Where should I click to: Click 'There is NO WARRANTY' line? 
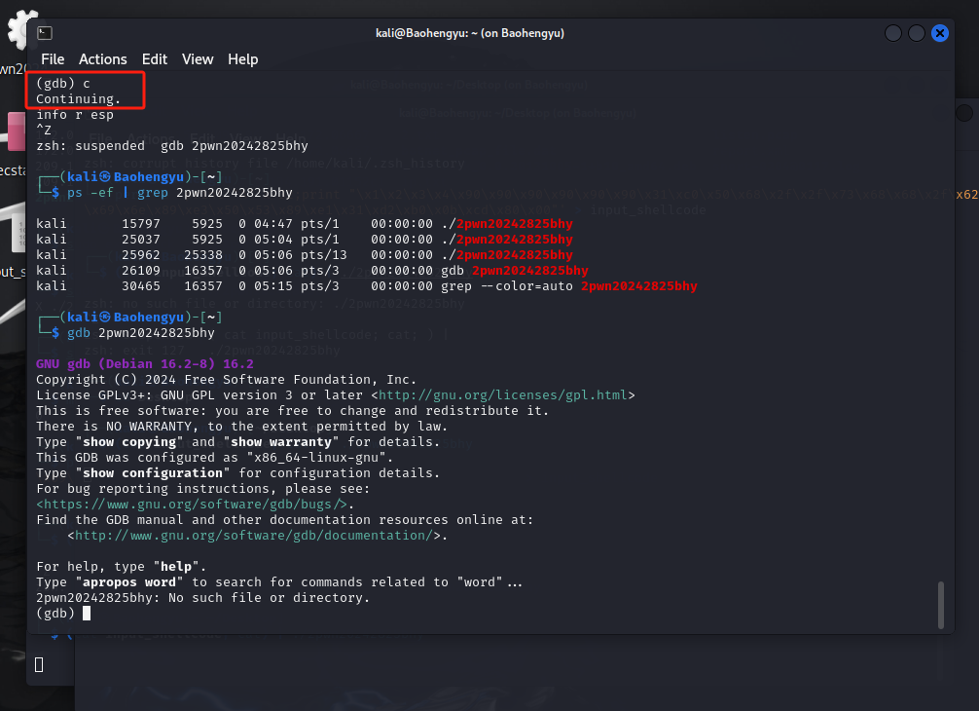(241, 427)
